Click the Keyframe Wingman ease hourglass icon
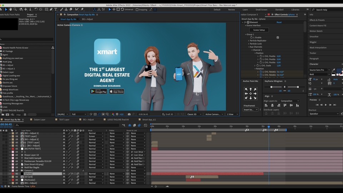 (285, 87)
